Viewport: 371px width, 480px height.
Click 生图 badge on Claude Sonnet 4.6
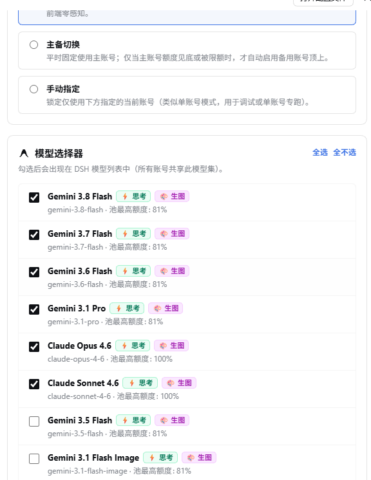pyautogui.click(x=179, y=383)
